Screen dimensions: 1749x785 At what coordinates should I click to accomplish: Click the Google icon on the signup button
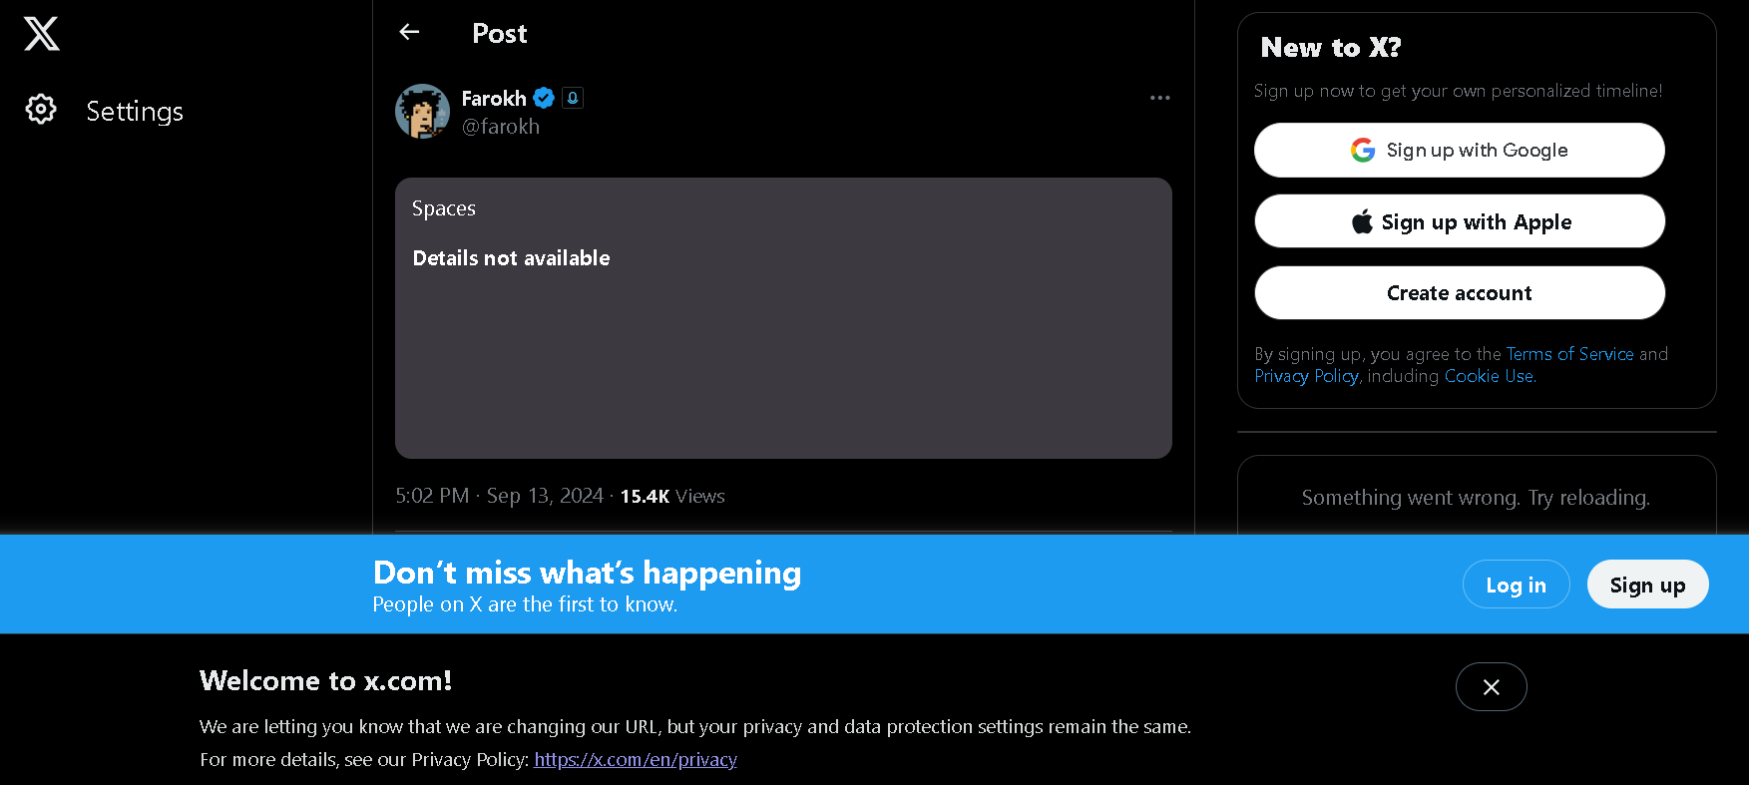tap(1363, 150)
